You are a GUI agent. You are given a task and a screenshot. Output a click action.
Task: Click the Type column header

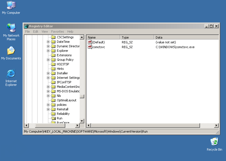point(137,37)
